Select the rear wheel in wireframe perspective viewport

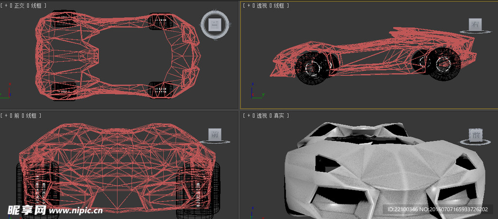coord(444,64)
